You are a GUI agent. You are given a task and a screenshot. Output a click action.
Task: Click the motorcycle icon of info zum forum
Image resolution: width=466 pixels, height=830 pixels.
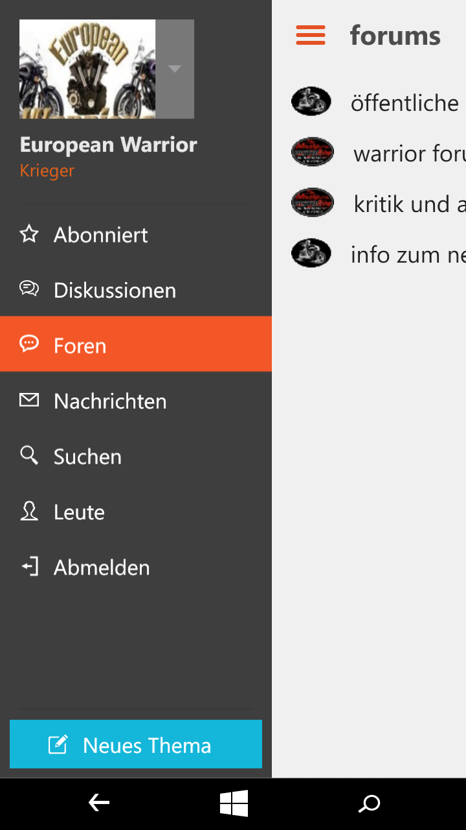(311, 253)
